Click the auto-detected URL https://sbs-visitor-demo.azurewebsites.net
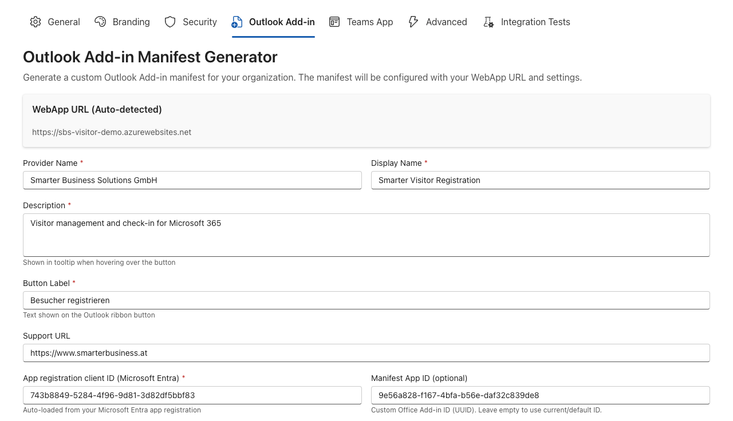Viewport: 733px width, 421px height. pos(112,132)
